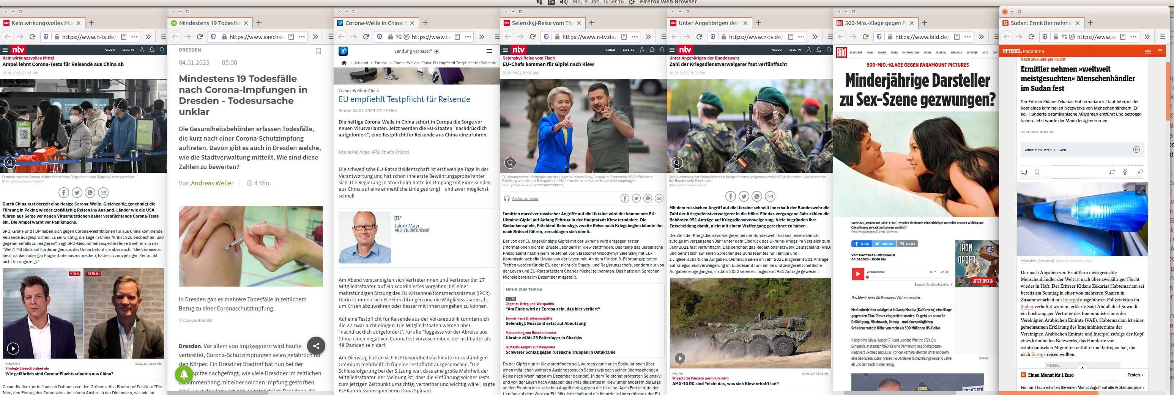Open page actions ellipsis in bild.de window
This screenshot has width=1174, height=395.
[x=968, y=37]
